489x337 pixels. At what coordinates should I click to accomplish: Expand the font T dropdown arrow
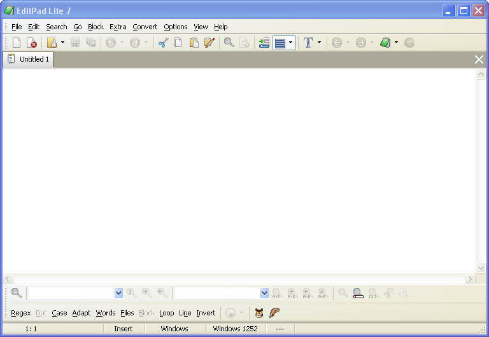319,43
